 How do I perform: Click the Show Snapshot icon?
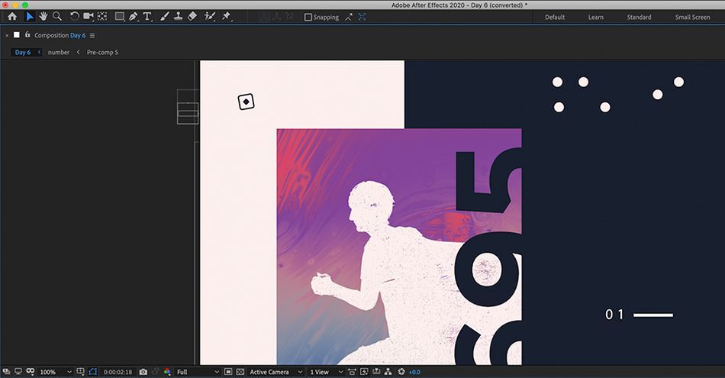[x=156, y=372]
